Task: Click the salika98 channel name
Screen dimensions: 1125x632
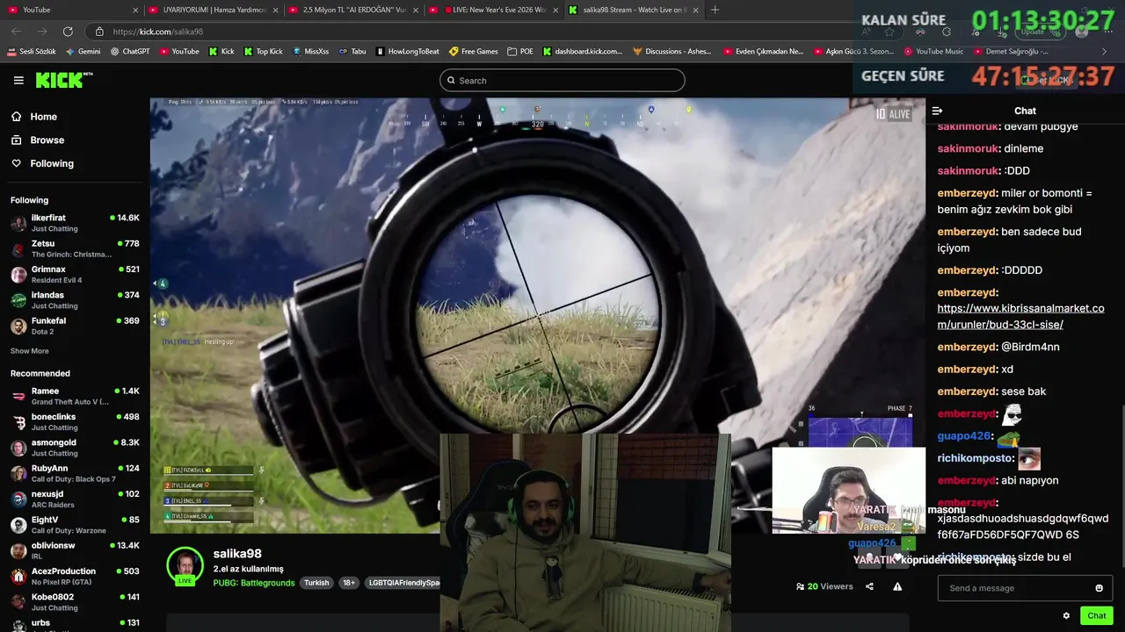Action: pos(237,554)
